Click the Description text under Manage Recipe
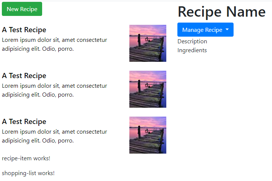The height and width of the screenshot is (181, 272). tap(192, 41)
